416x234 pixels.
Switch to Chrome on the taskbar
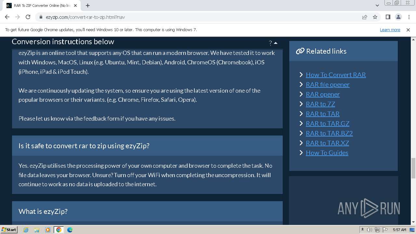point(59,230)
